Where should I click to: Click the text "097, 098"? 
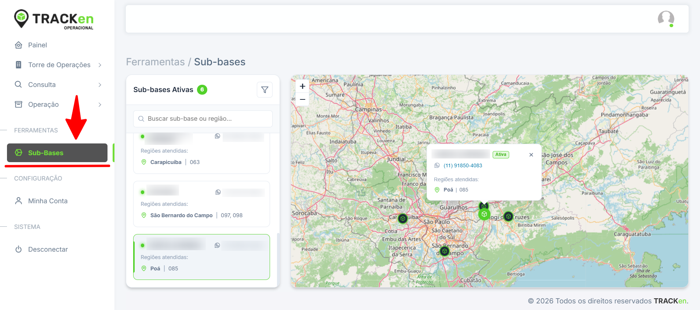(x=231, y=215)
